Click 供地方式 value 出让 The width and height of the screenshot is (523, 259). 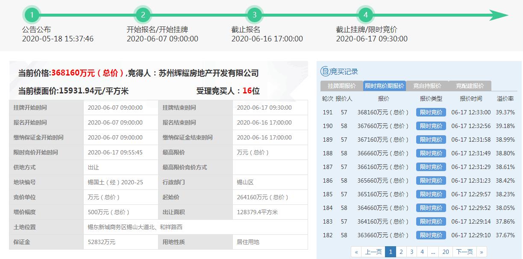(x=93, y=167)
